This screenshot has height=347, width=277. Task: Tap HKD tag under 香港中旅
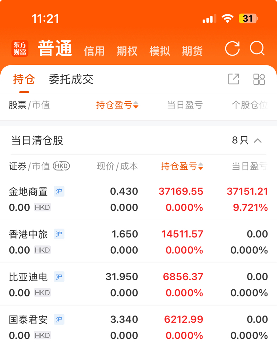click(x=42, y=250)
